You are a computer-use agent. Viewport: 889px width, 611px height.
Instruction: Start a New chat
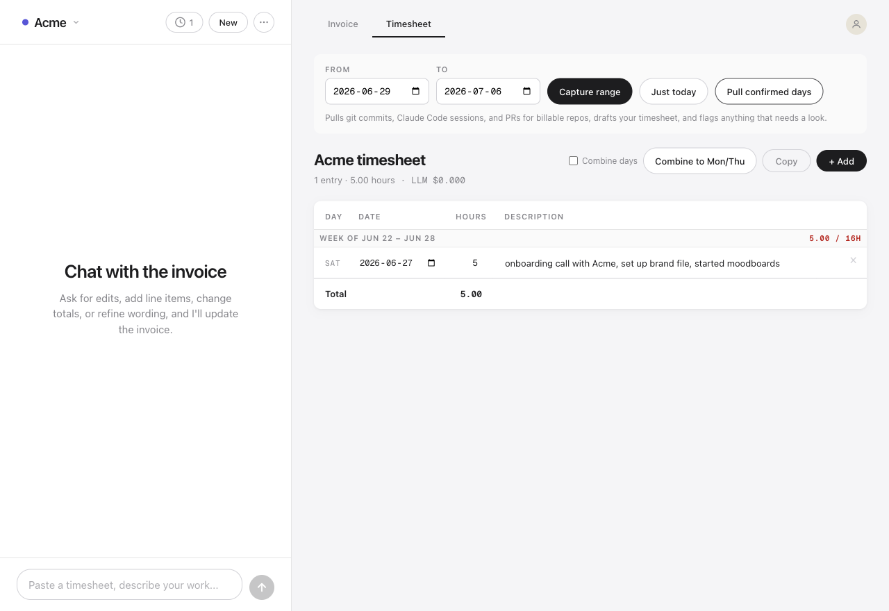(x=228, y=22)
